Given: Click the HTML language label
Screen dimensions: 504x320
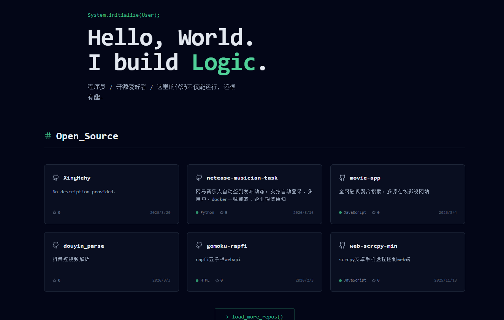Looking at the screenshot, I should tap(205, 280).
